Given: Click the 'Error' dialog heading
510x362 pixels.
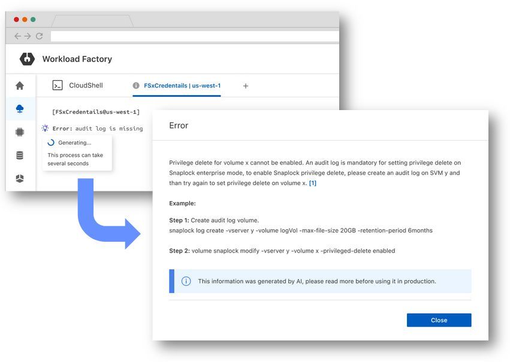Looking at the screenshot, I should click(x=179, y=126).
